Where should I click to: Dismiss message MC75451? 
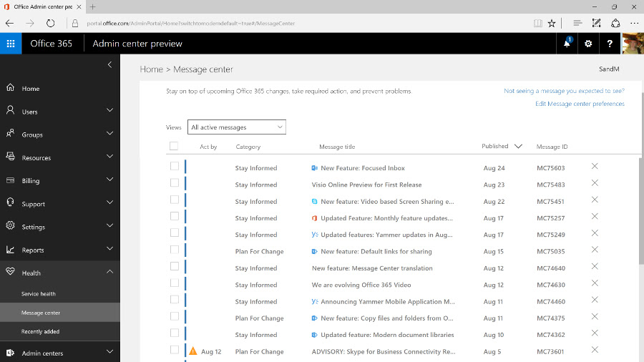point(595,200)
